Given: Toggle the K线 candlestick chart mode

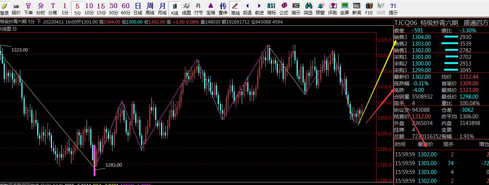Looking at the screenshot, I should (175, 8).
